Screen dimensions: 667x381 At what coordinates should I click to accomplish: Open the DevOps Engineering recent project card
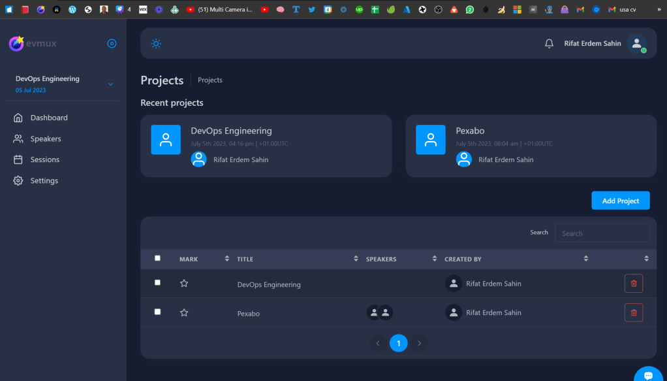(266, 146)
